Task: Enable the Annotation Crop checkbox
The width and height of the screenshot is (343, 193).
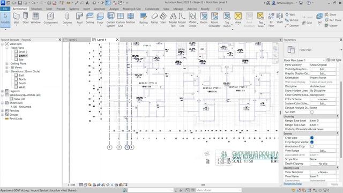Action: coord(312,146)
